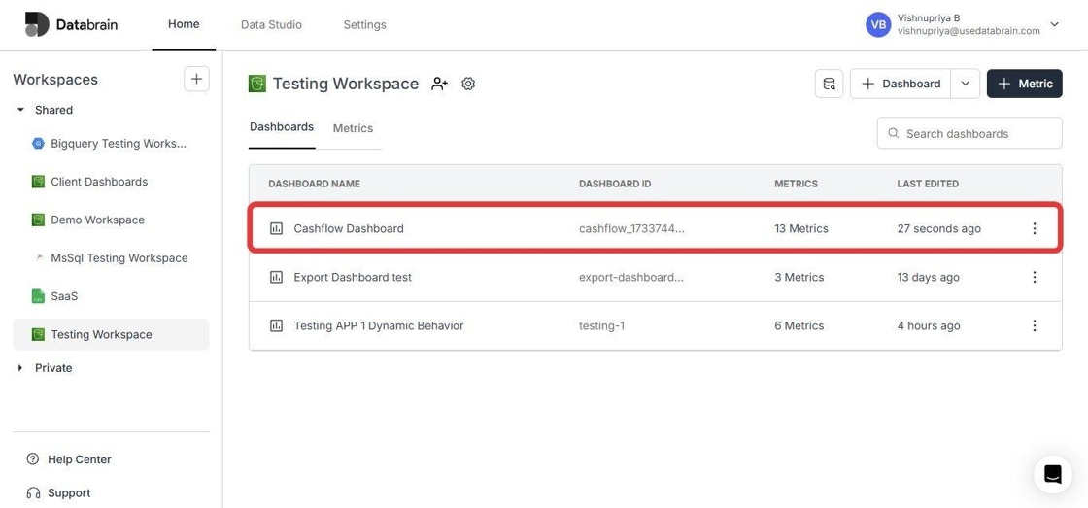Click the database search icon button
Image resolution: width=1088 pixels, height=508 pixels.
(830, 84)
